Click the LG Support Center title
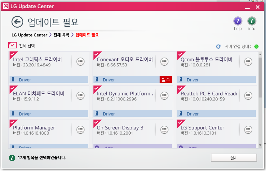This screenshot has height=171, width=266. tap(202, 128)
